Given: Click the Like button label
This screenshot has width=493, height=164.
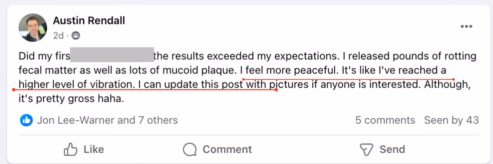Looking at the screenshot, I should click(94, 149).
